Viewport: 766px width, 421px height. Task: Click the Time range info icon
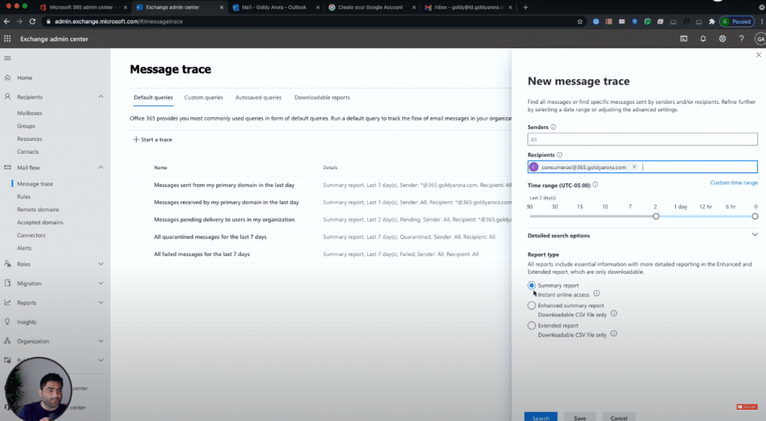[595, 185]
